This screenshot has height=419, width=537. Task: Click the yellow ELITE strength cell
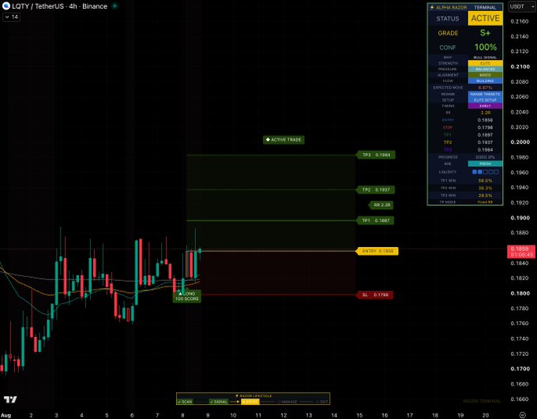[x=486, y=63]
